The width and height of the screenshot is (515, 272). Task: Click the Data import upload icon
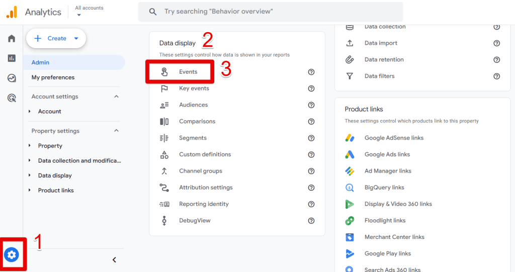[x=350, y=43]
